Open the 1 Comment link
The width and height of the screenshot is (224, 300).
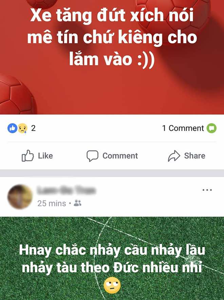coord(183,128)
